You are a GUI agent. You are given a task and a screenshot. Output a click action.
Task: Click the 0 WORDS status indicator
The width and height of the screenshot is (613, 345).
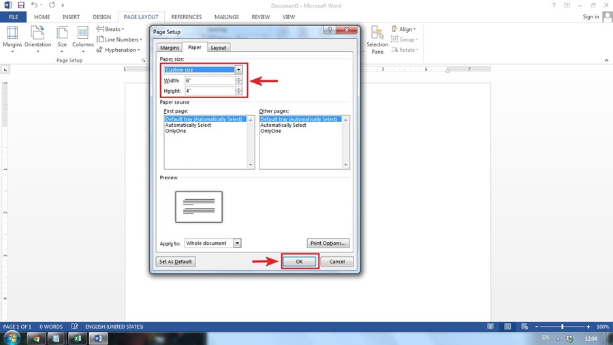tap(51, 327)
